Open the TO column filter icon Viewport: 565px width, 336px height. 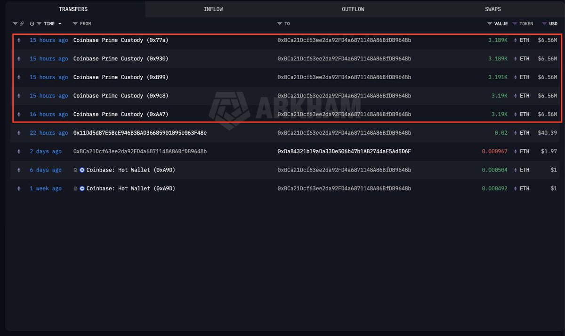click(x=280, y=24)
